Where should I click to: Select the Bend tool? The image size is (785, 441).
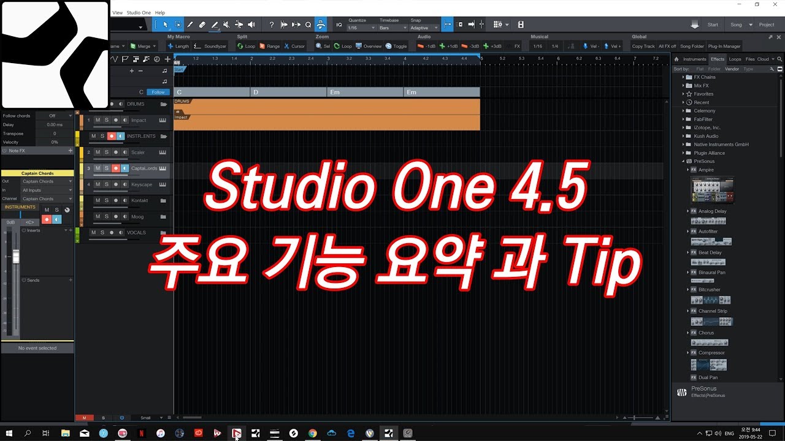click(239, 24)
